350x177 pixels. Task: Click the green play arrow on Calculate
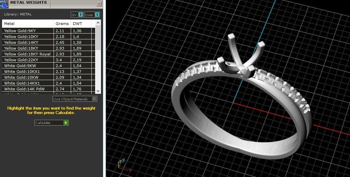tap(66, 123)
